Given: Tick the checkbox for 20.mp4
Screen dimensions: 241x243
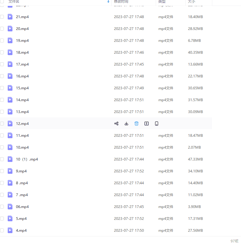Looking at the screenshot, I should point(2,29).
